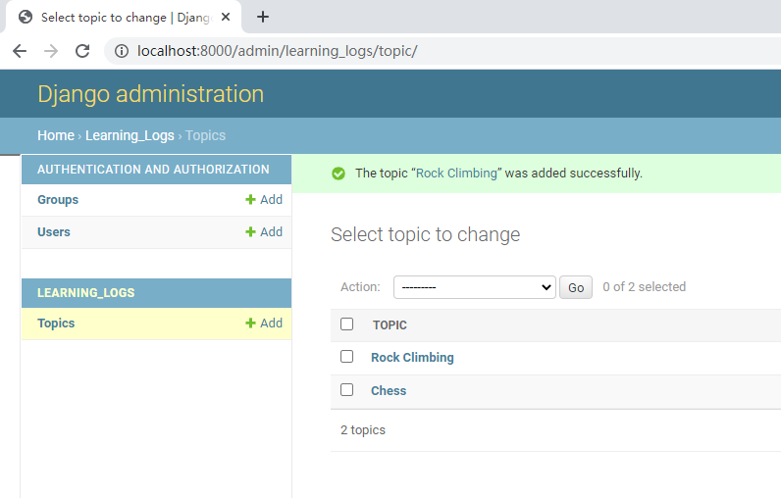Open the LEARNING_LOGS section header

[x=86, y=292]
